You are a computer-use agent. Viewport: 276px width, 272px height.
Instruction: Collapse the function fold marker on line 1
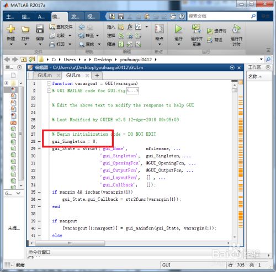tap(49, 83)
